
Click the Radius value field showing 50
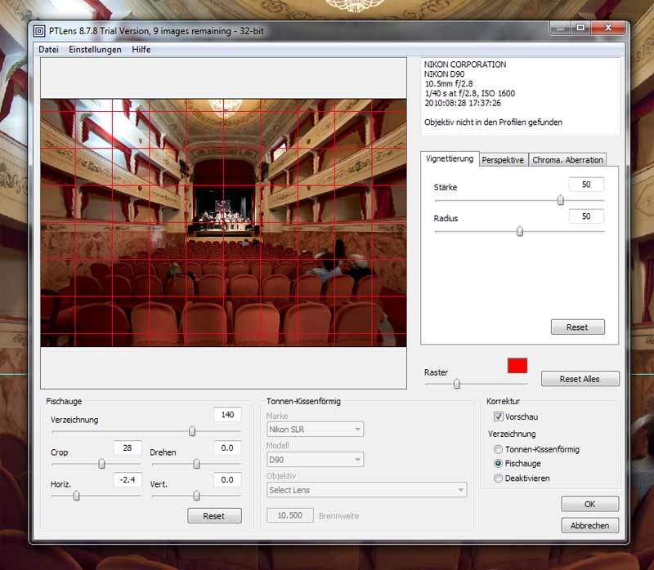(586, 216)
